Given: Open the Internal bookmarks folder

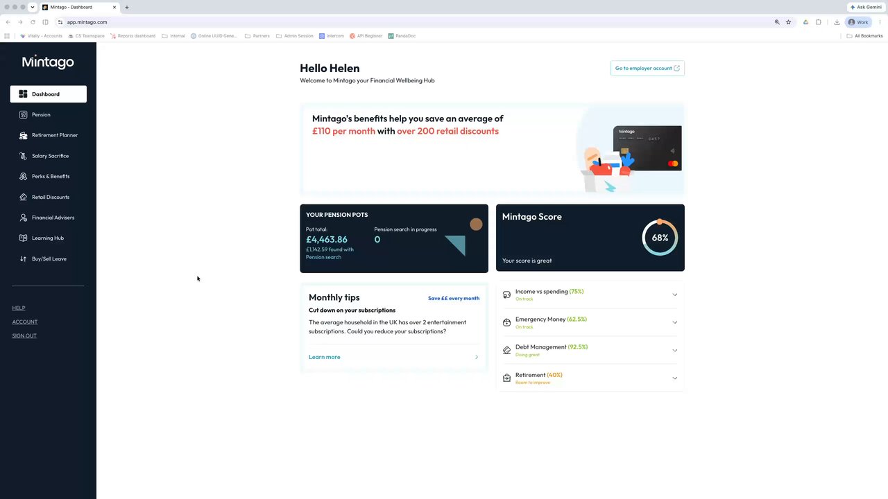Looking at the screenshot, I should tap(173, 36).
